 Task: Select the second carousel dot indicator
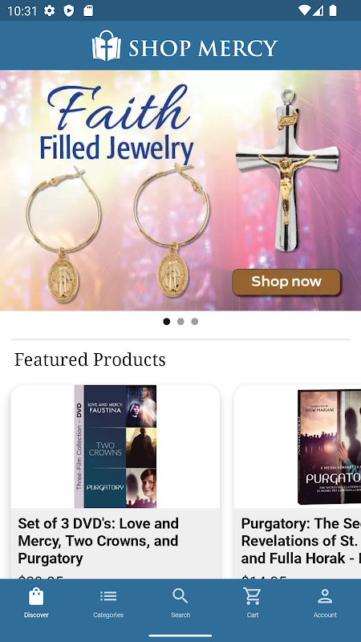pyautogui.click(x=180, y=322)
